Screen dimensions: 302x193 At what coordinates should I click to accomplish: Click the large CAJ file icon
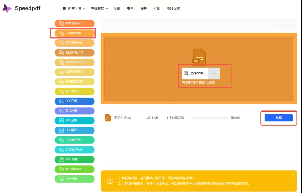[199, 57]
